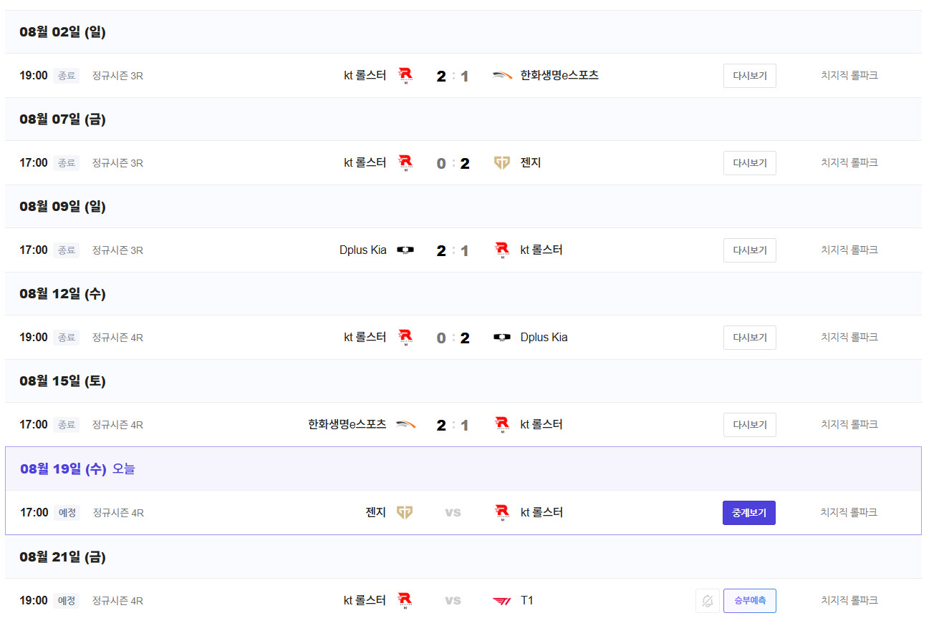Select 한화생명e스포츠 team name in 08월 15일 match
This screenshot has height=618, width=944.
[x=347, y=424]
